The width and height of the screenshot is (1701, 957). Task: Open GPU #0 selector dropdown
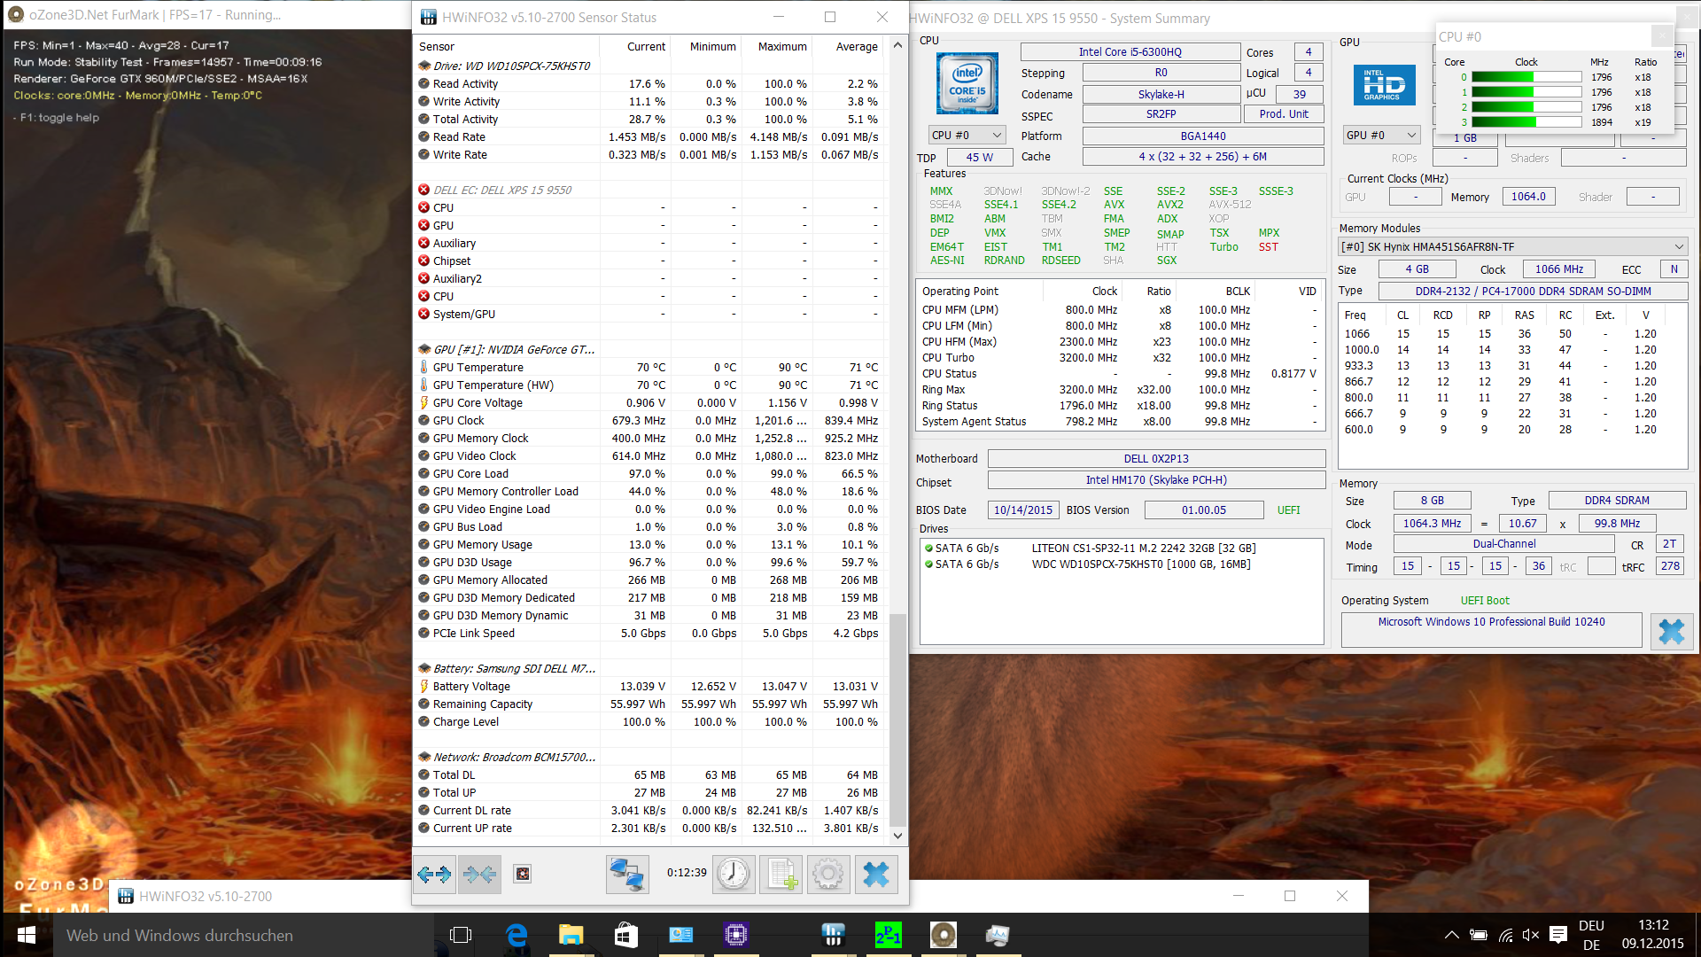[x=1381, y=136]
